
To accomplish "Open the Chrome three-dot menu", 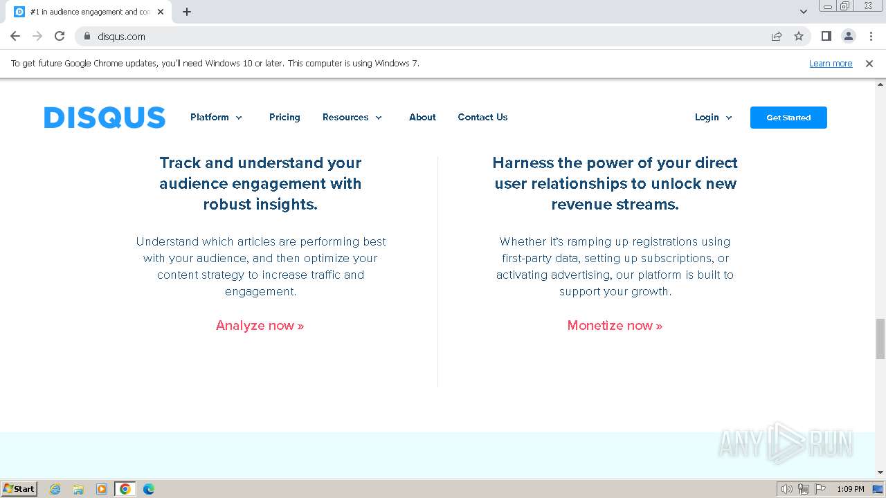I will [x=871, y=36].
